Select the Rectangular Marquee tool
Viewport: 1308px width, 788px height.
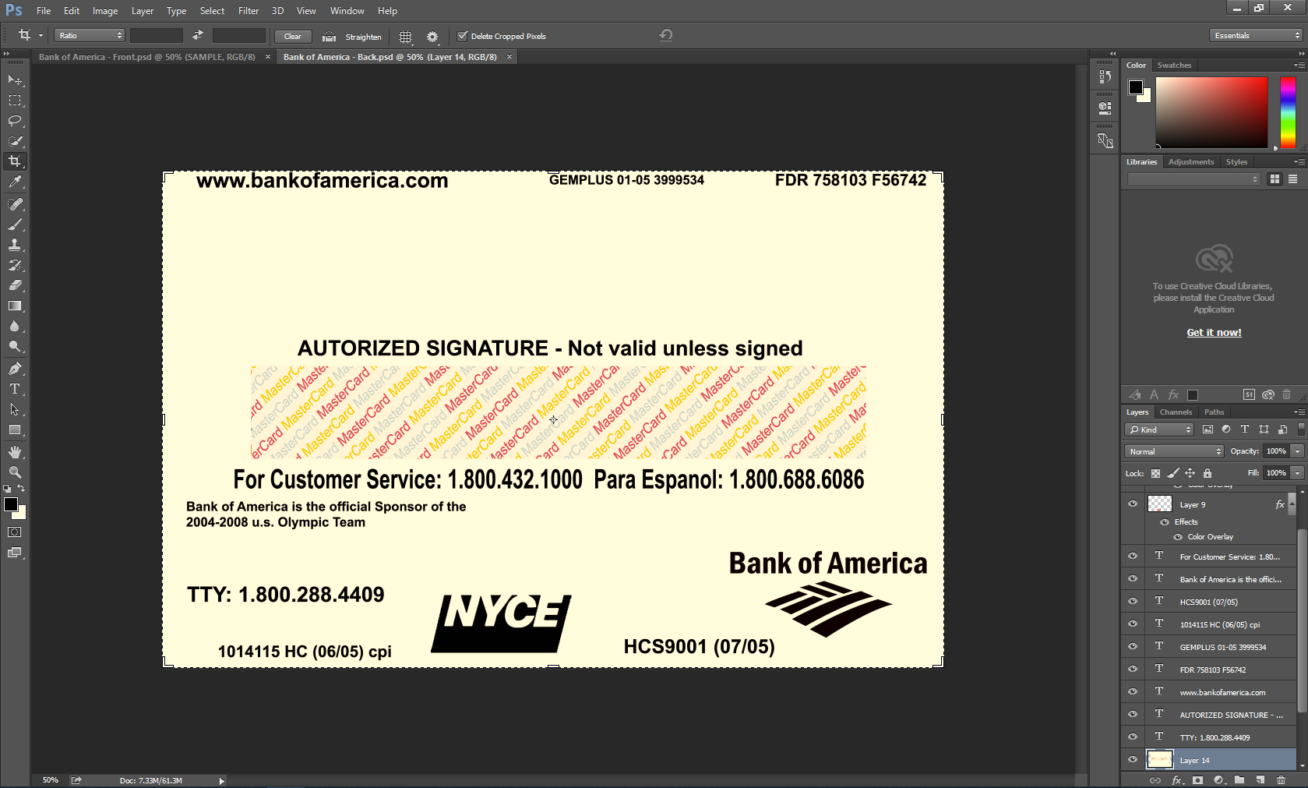click(x=15, y=101)
